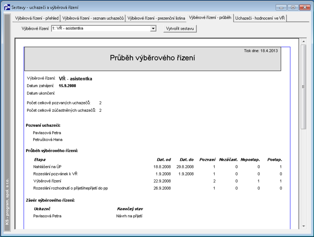Close the Sestavy window
The height and width of the screenshot is (237, 314).
305,8
